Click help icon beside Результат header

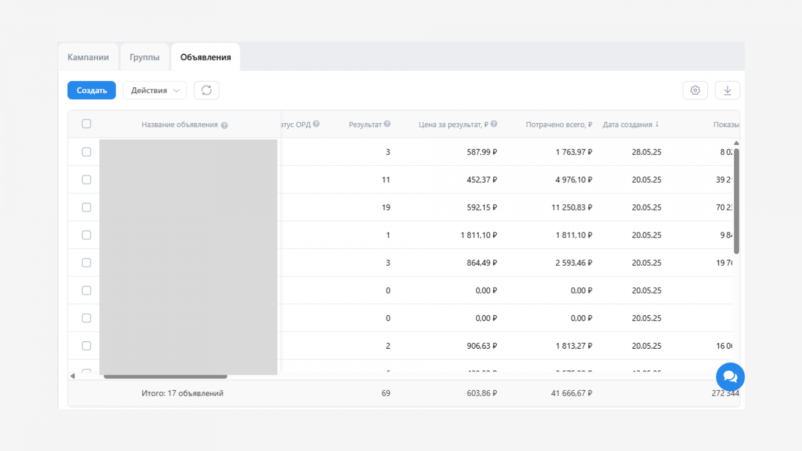click(387, 124)
